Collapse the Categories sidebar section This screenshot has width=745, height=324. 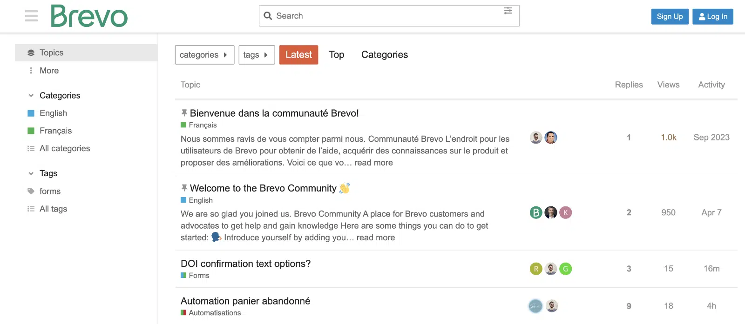click(31, 95)
